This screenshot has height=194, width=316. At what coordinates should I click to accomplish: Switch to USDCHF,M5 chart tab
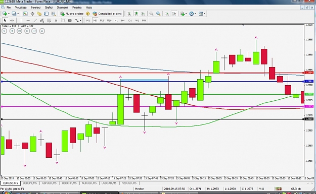click(69, 183)
